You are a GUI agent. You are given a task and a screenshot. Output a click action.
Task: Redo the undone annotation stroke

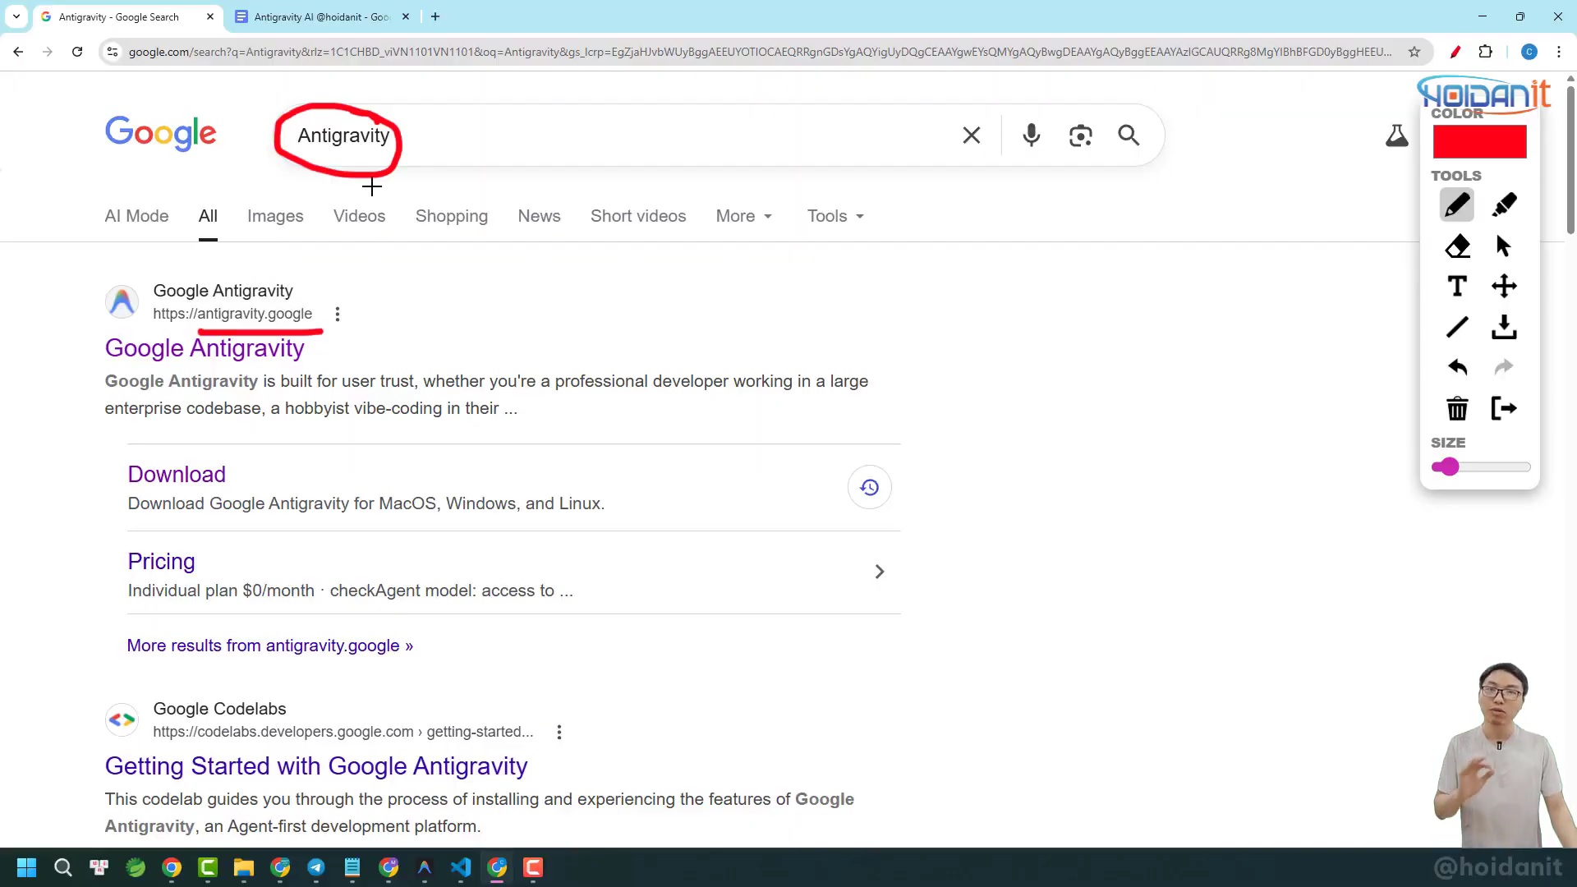tap(1504, 367)
